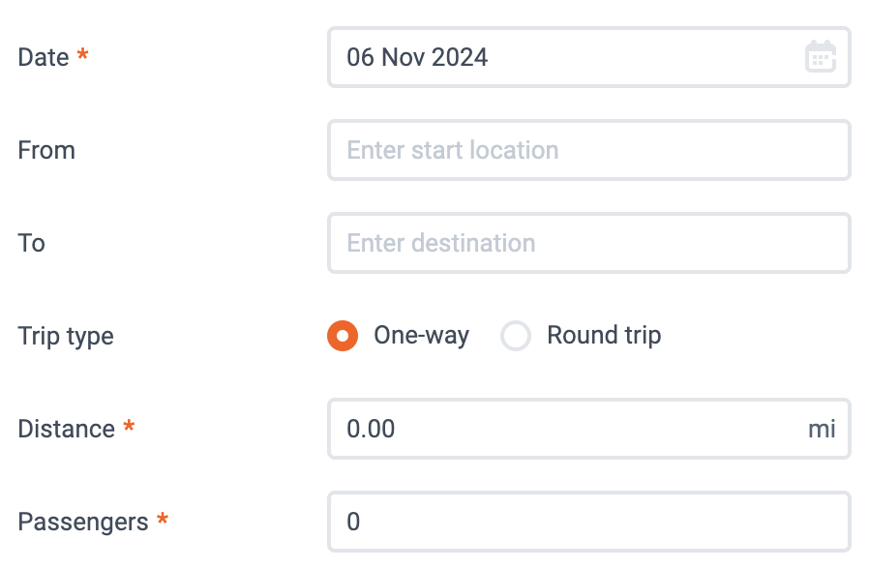Click the required asterisk beside Date

82,54
